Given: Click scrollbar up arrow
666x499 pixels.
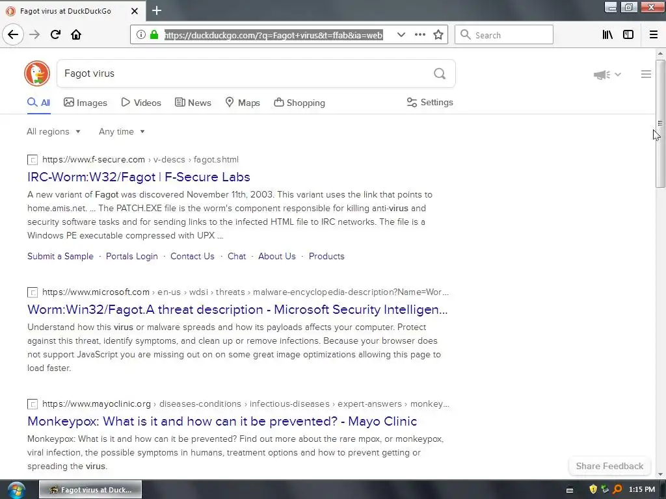Looking at the screenshot, I should tap(660, 53).
